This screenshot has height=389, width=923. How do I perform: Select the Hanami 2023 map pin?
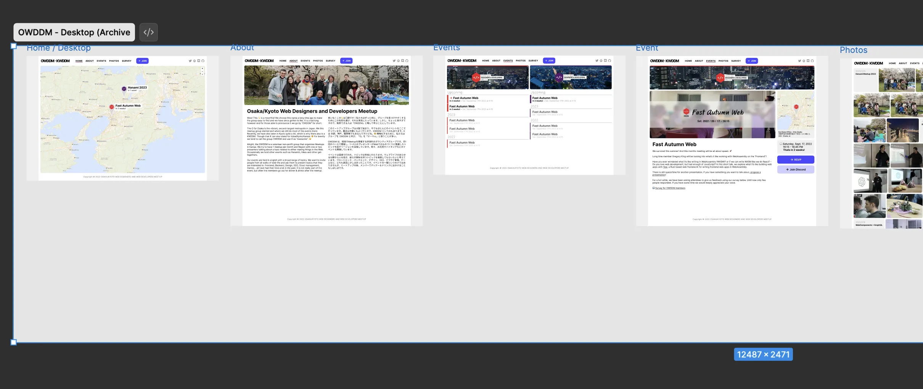pyautogui.click(x=124, y=88)
